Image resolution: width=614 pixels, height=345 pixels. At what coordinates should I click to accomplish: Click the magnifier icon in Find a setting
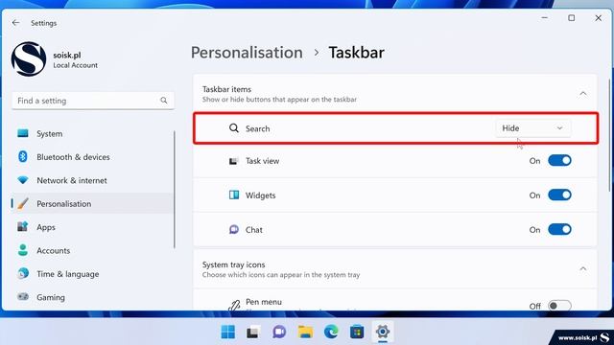pyautogui.click(x=164, y=101)
